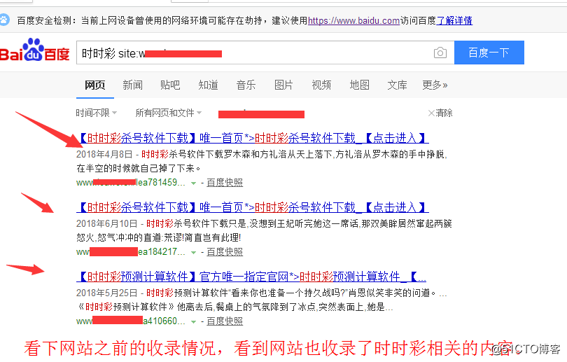Open the 2018年4月8日 时时彩杀号软件下载 result

pos(253,138)
